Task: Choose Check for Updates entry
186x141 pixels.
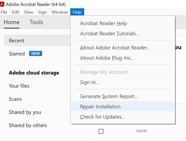Action: (123, 117)
